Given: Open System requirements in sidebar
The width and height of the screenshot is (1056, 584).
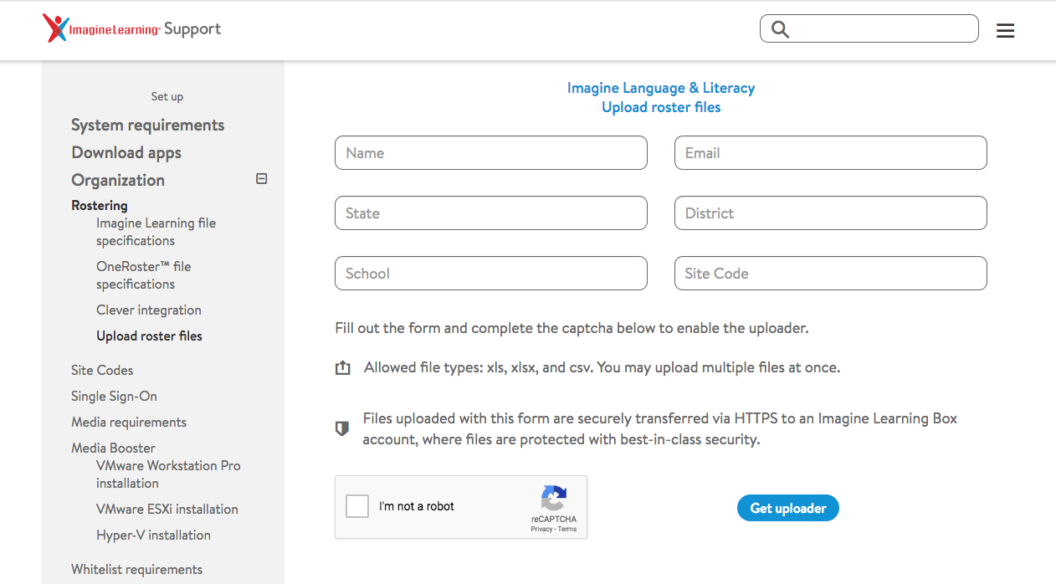Looking at the screenshot, I should [x=147, y=125].
